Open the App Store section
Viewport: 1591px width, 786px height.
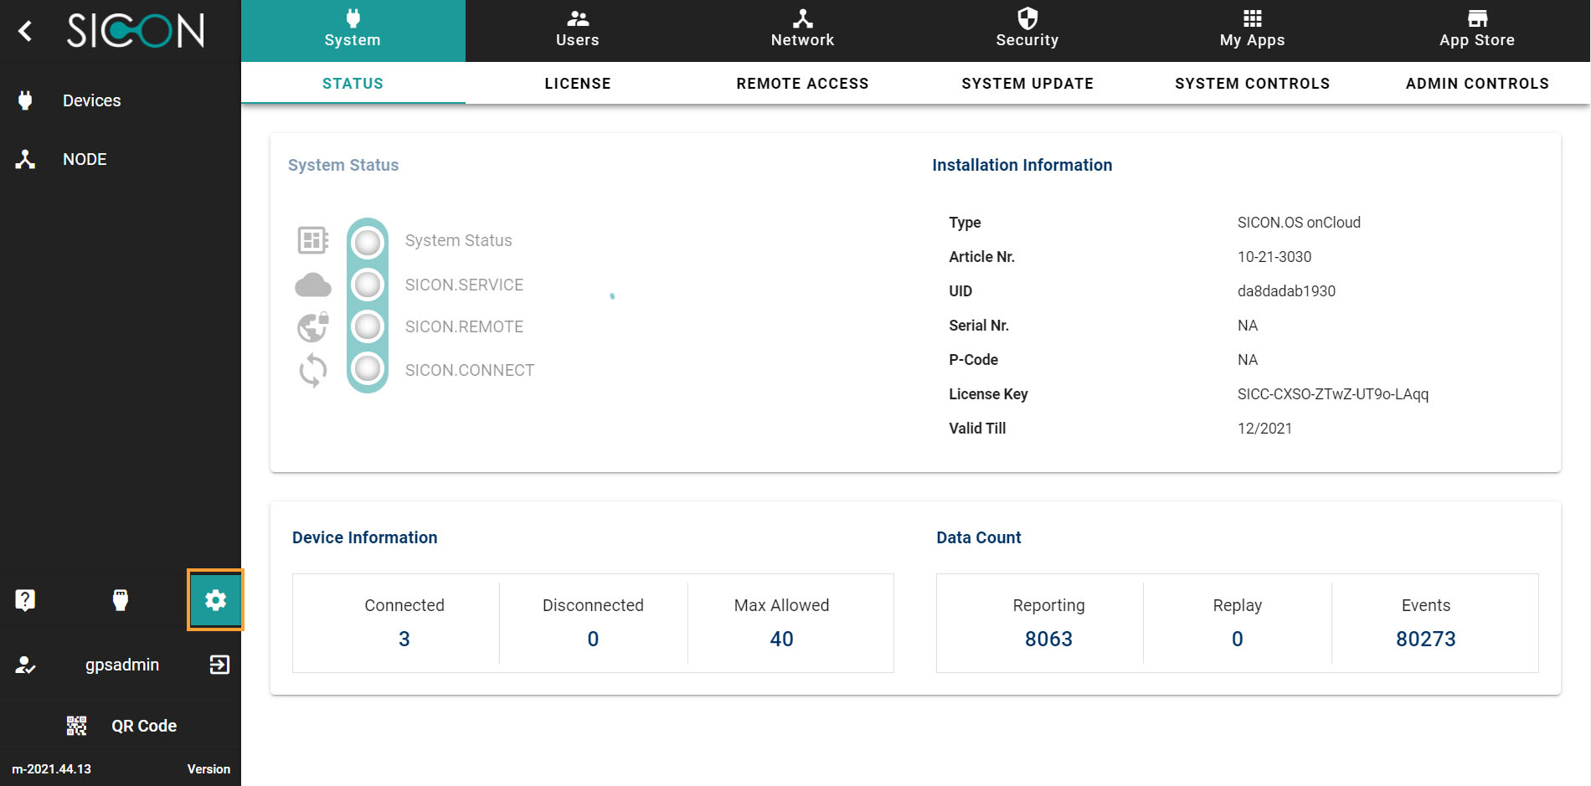1476,29
